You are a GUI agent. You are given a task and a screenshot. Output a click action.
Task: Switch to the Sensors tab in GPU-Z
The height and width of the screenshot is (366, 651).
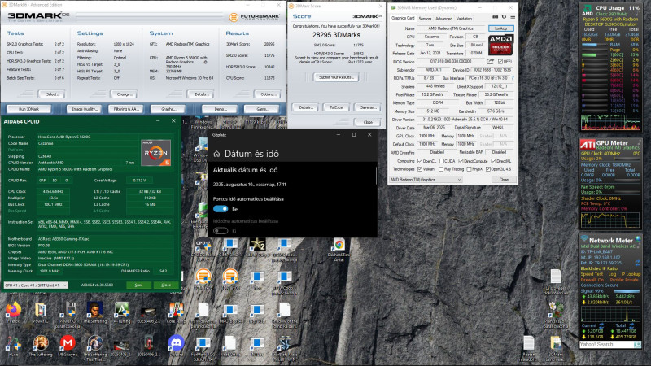tap(425, 19)
